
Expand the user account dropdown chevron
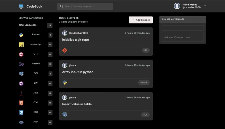205,6
